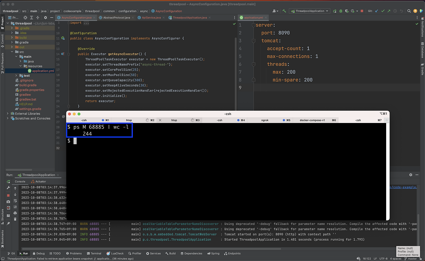Image resolution: width=425 pixels, height=261 pixels.
Task: Expand the .idea folder
Action: pyautogui.click(x=12, y=33)
